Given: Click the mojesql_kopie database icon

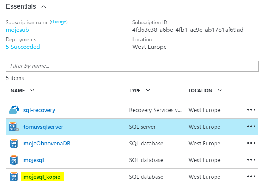Looking at the screenshot, I should (x=14, y=177).
